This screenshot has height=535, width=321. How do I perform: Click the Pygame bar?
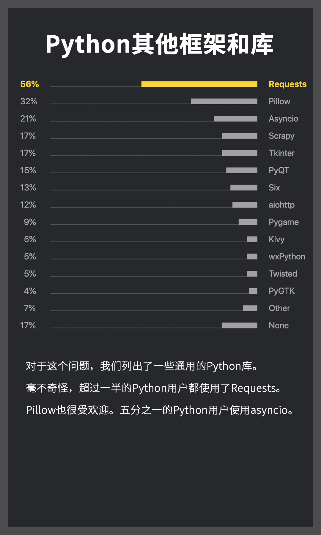point(248,222)
